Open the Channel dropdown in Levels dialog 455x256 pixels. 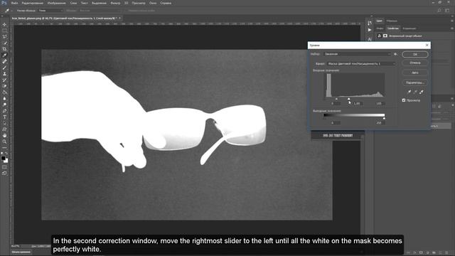pos(361,63)
